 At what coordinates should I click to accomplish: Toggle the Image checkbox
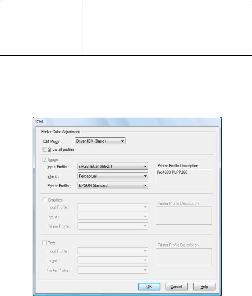click(x=45, y=159)
